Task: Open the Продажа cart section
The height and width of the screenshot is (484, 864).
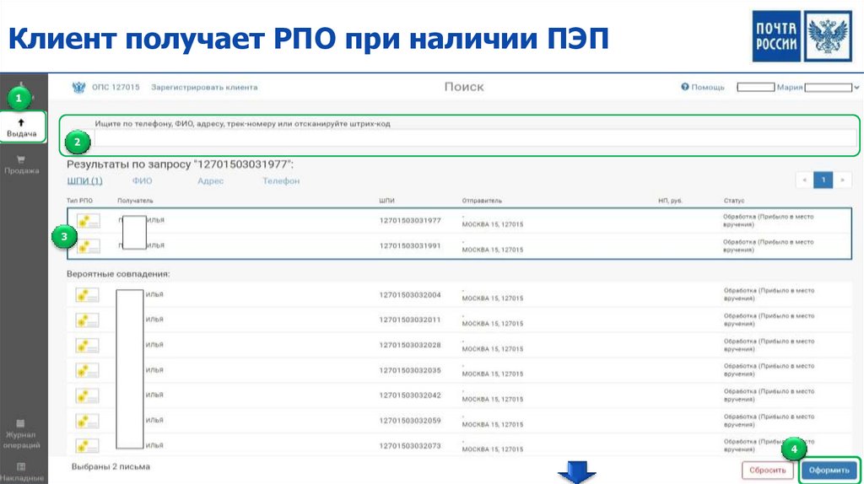Action: point(21,164)
